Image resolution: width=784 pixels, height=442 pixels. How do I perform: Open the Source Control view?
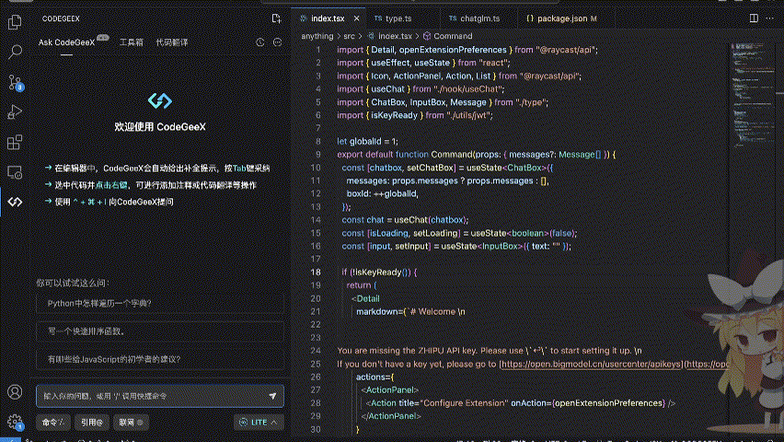pyautogui.click(x=15, y=82)
